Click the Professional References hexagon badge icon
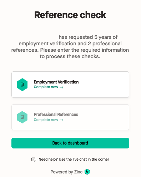The width and height of the screenshot is (141, 177). pos(22,117)
